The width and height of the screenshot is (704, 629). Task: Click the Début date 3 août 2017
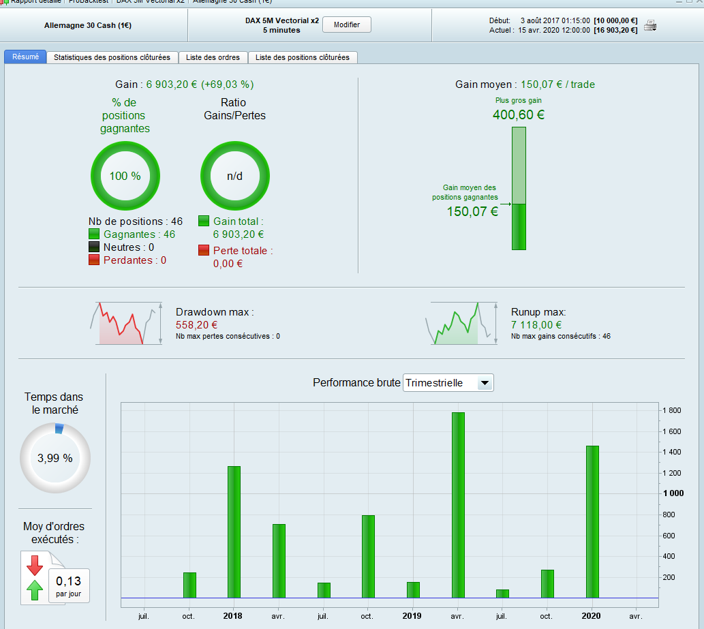(555, 20)
